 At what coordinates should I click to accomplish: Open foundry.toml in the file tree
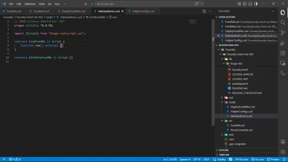coord(240,70)
